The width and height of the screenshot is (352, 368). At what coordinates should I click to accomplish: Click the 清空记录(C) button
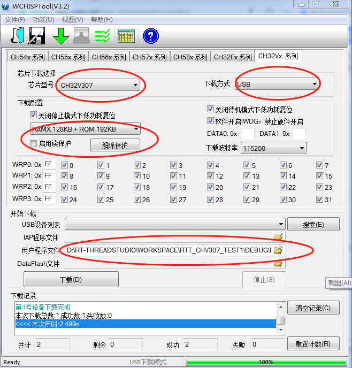pos(313,308)
